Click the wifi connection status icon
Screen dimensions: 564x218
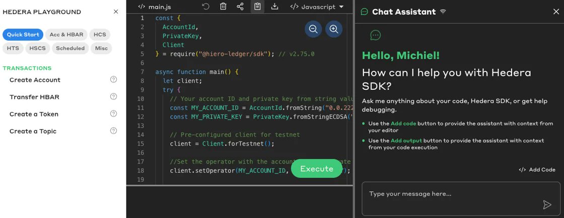click(443, 12)
